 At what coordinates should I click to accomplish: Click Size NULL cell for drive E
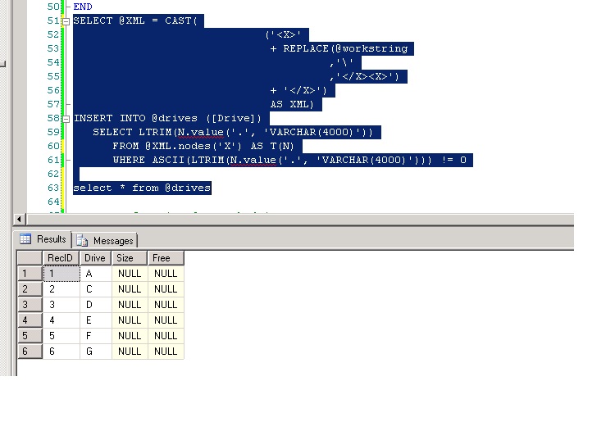130,320
